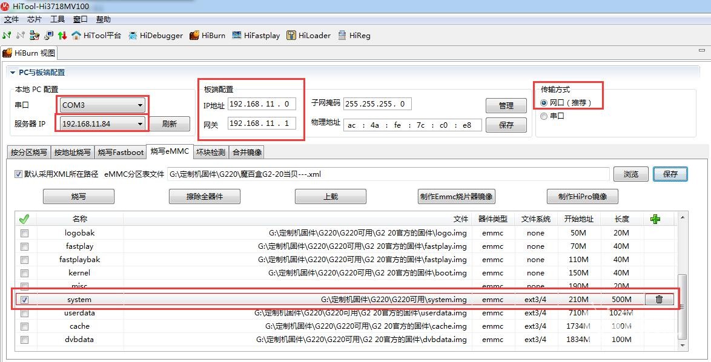This screenshot has height=362, width=711.
Task: Click the 管理 button
Action: (506, 105)
